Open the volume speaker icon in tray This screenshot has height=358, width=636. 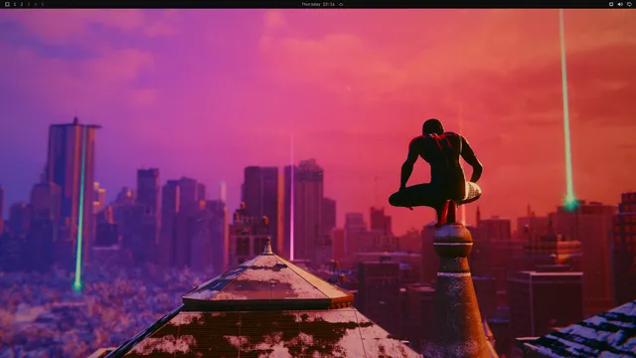click(620, 4)
